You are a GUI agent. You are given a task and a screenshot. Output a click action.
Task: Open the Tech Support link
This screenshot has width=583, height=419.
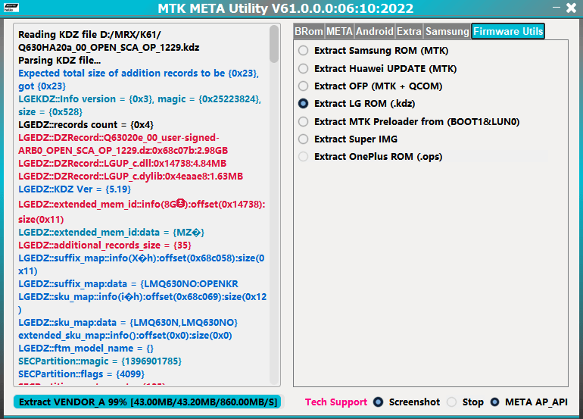(336, 402)
